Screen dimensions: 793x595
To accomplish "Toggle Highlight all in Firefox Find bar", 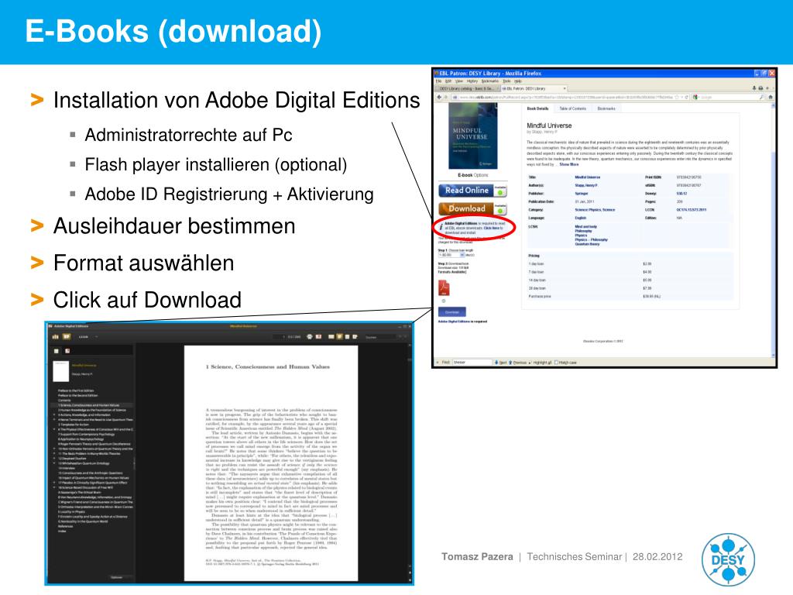I will pos(540,363).
